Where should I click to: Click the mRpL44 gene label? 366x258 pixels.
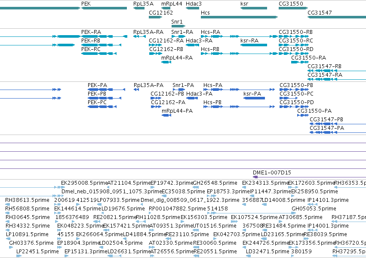[172, 4]
